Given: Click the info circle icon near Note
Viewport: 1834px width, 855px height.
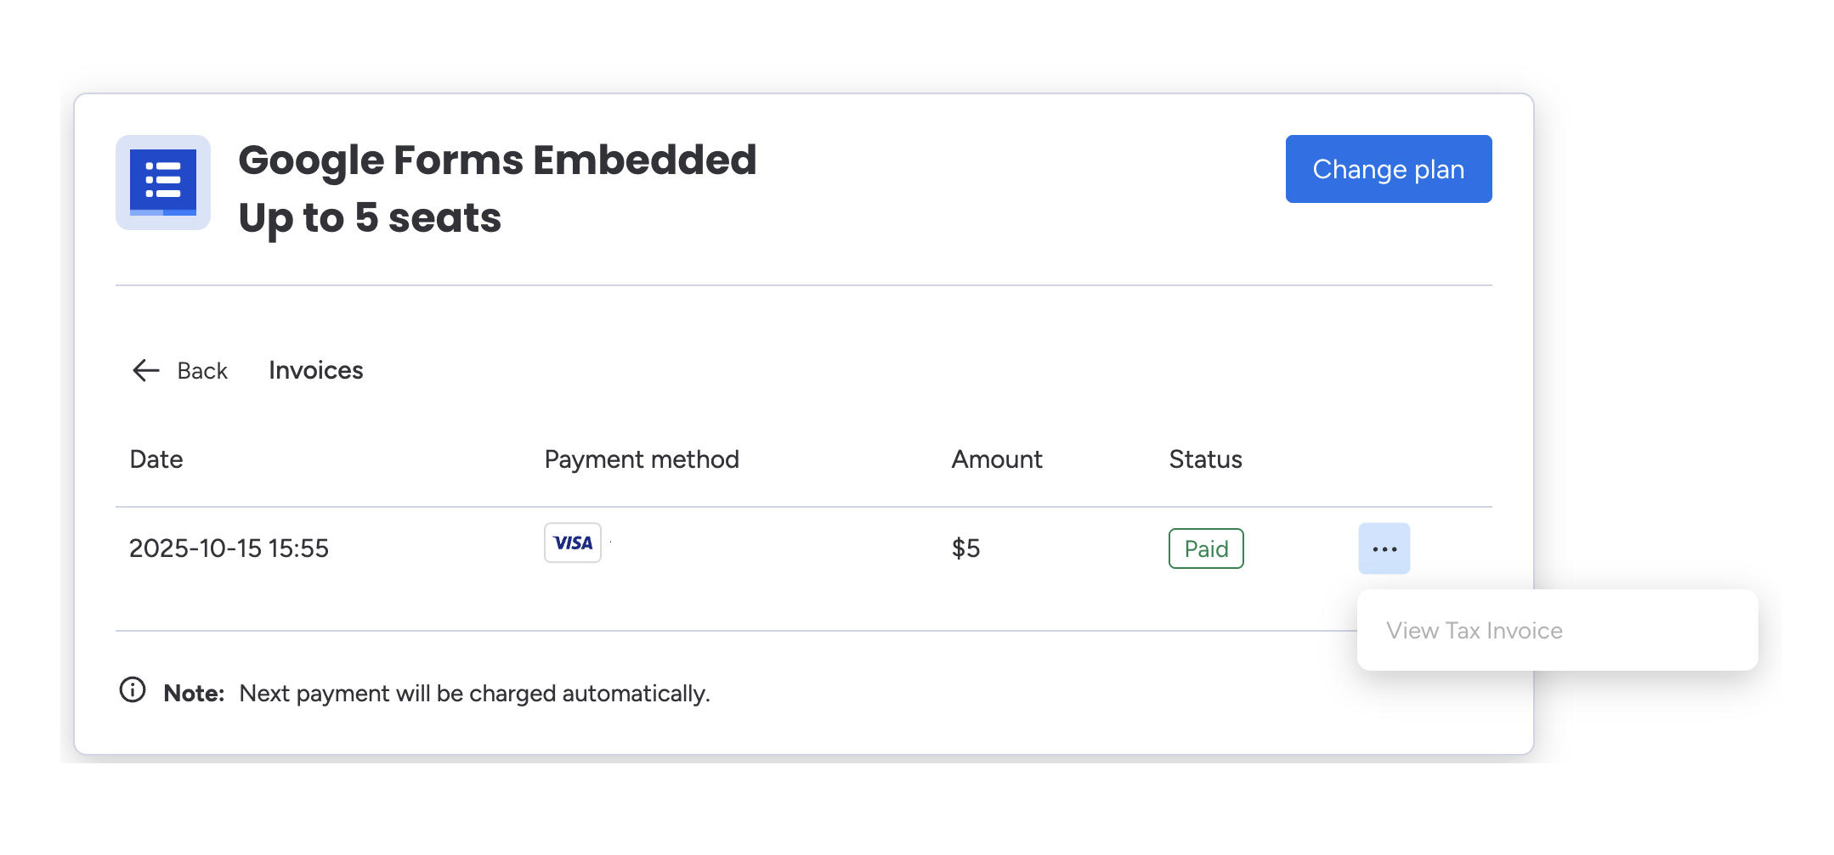Looking at the screenshot, I should click(x=132, y=691).
